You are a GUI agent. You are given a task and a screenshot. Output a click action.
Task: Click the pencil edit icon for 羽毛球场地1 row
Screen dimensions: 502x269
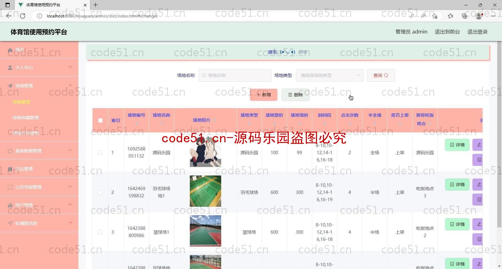tap(478, 185)
